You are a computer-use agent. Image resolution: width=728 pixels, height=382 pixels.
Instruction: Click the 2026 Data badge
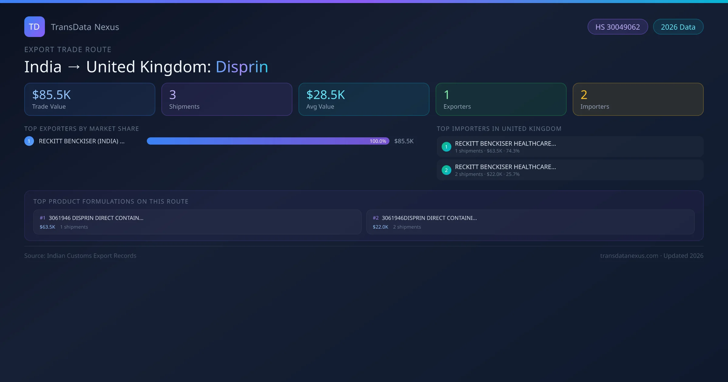click(x=678, y=27)
